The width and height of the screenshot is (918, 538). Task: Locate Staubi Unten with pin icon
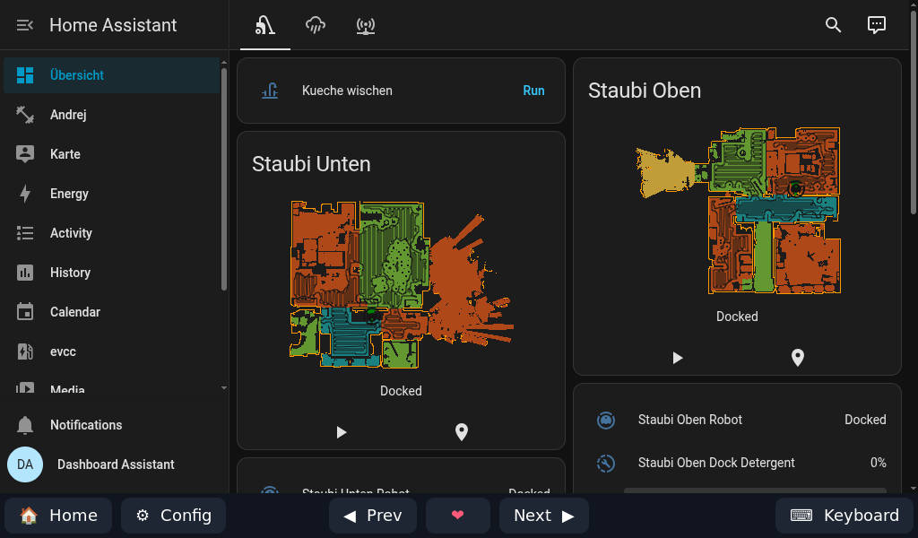pos(462,432)
